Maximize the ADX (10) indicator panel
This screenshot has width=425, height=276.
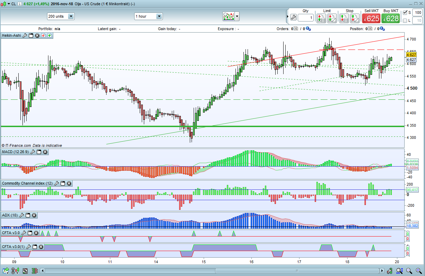point(28,215)
